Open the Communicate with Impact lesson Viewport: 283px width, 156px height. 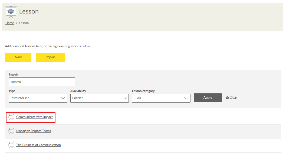click(34, 117)
